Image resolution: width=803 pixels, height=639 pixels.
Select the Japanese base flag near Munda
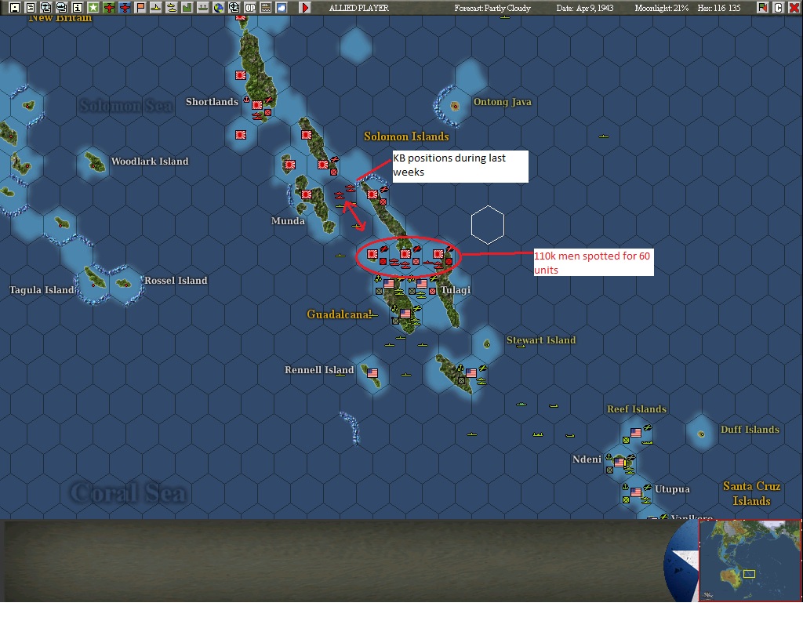pos(307,194)
